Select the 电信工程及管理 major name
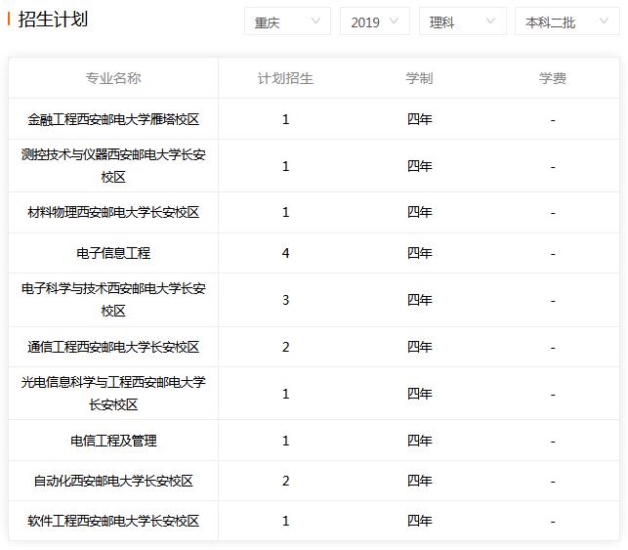 coord(113,441)
